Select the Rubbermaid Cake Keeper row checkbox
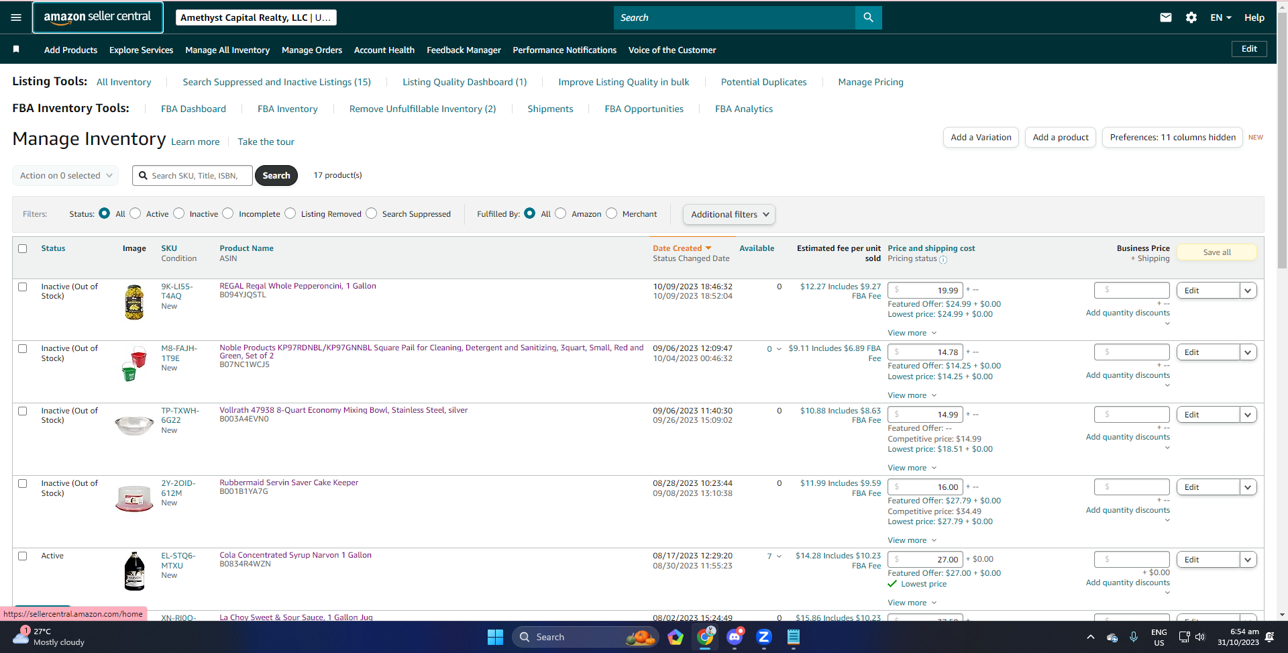This screenshot has height=653, width=1288. click(x=22, y=483)
